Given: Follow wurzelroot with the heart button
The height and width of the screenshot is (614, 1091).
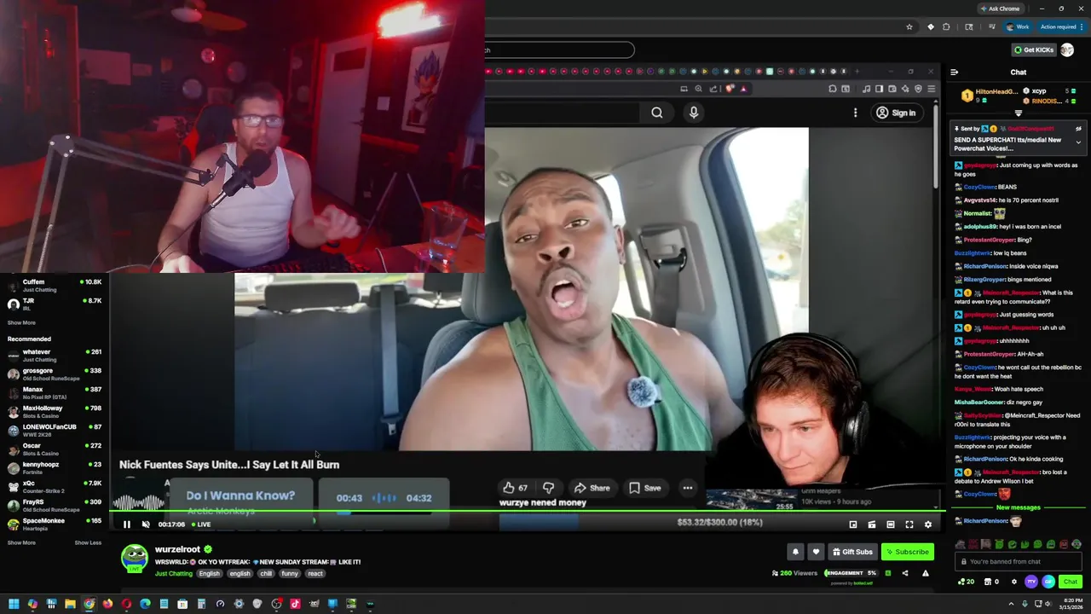Looking at the screenshot, I should 816,552.
